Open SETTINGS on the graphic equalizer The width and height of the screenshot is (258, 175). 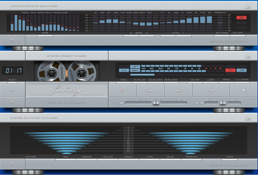(x=222, y=33)
